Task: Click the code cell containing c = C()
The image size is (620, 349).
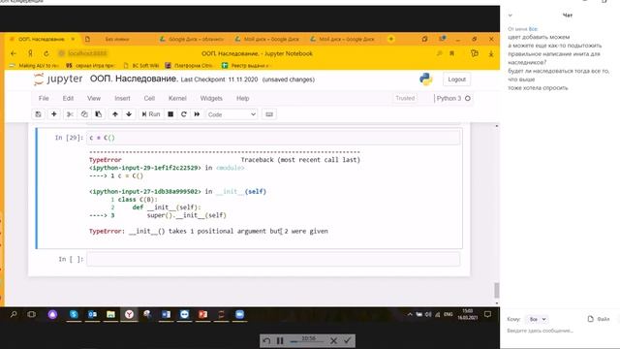Action: [x=273, y=138]
